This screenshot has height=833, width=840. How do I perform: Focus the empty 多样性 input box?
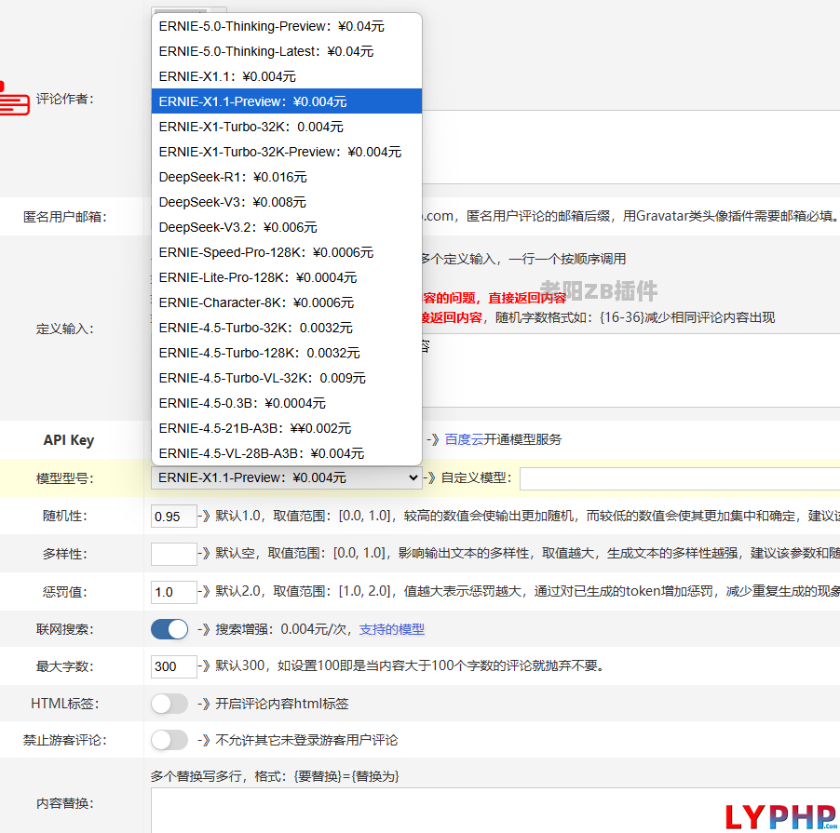pyautogui.click(x=173, y=554)
